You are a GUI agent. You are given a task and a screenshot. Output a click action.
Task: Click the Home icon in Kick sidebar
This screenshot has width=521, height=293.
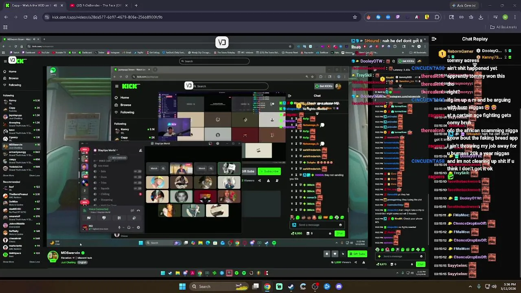tap(4, 72)
